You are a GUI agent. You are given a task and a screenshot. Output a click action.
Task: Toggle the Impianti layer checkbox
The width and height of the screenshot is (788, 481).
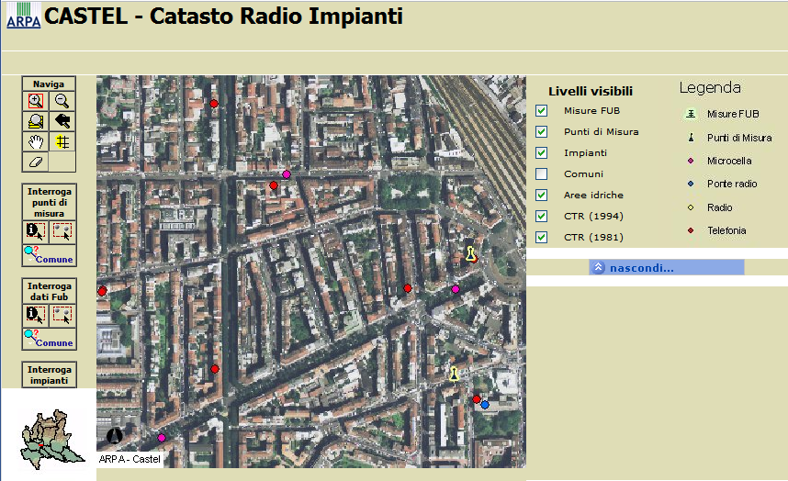tap(542, 153)
